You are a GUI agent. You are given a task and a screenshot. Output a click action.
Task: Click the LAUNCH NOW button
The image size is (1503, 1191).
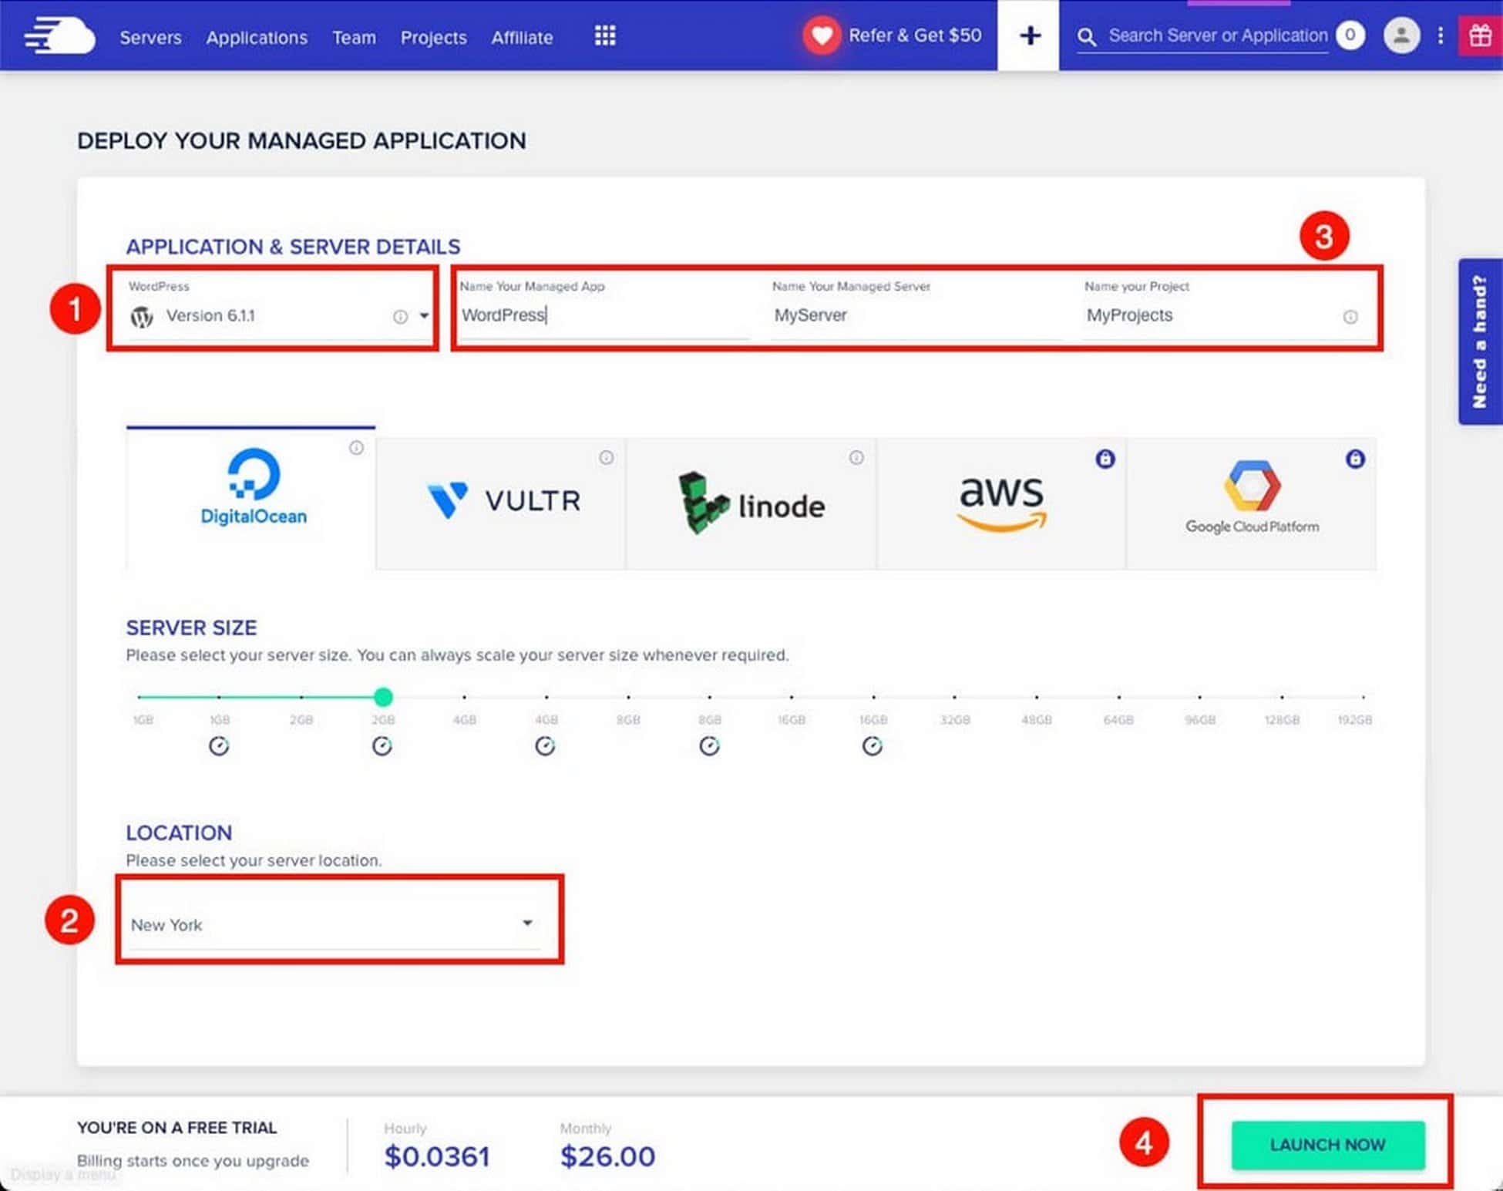click(1326, 1144)
